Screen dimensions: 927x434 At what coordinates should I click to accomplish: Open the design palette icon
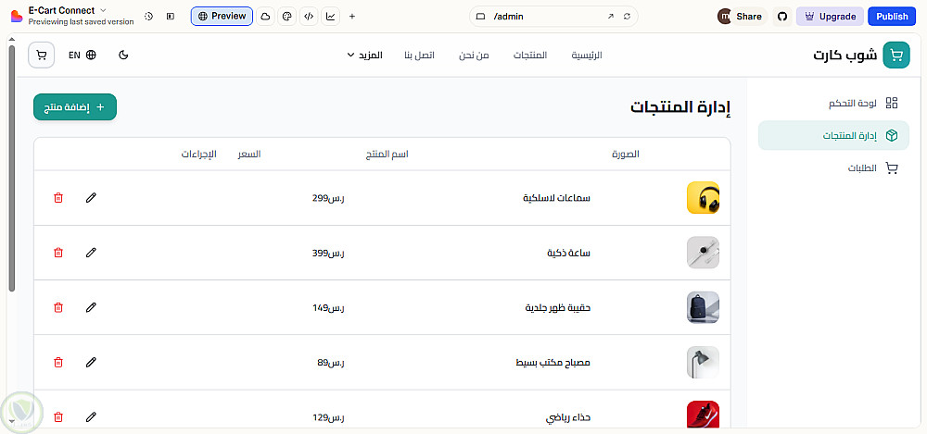286,16
